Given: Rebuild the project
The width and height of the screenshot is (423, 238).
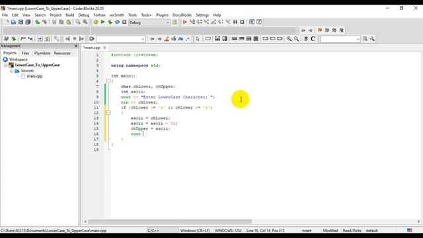Looking at the screenshot, I should [x=117, y=22].
